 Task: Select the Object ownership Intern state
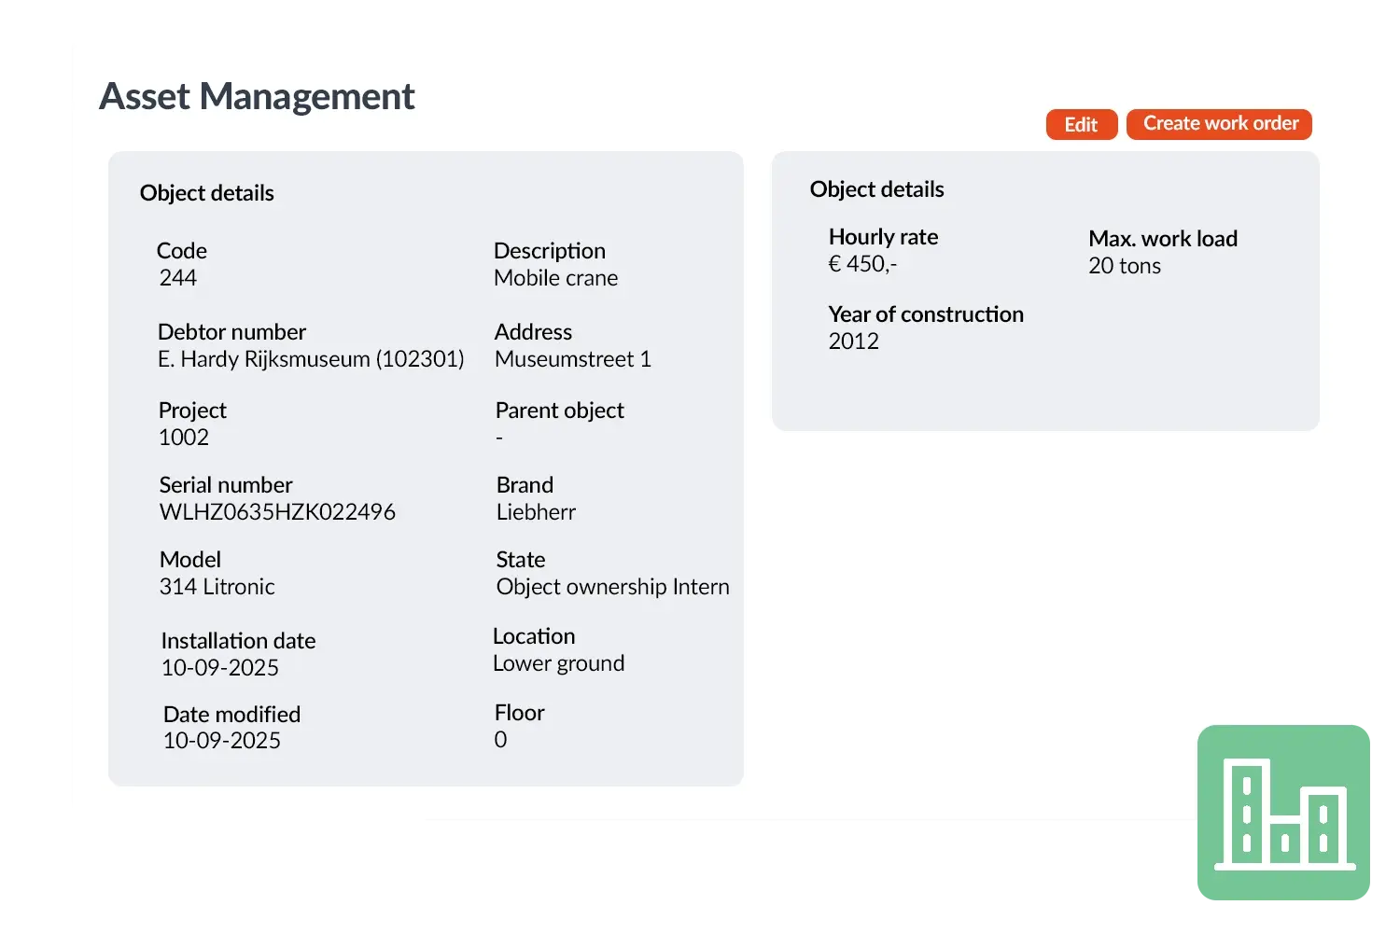point(612,587)
